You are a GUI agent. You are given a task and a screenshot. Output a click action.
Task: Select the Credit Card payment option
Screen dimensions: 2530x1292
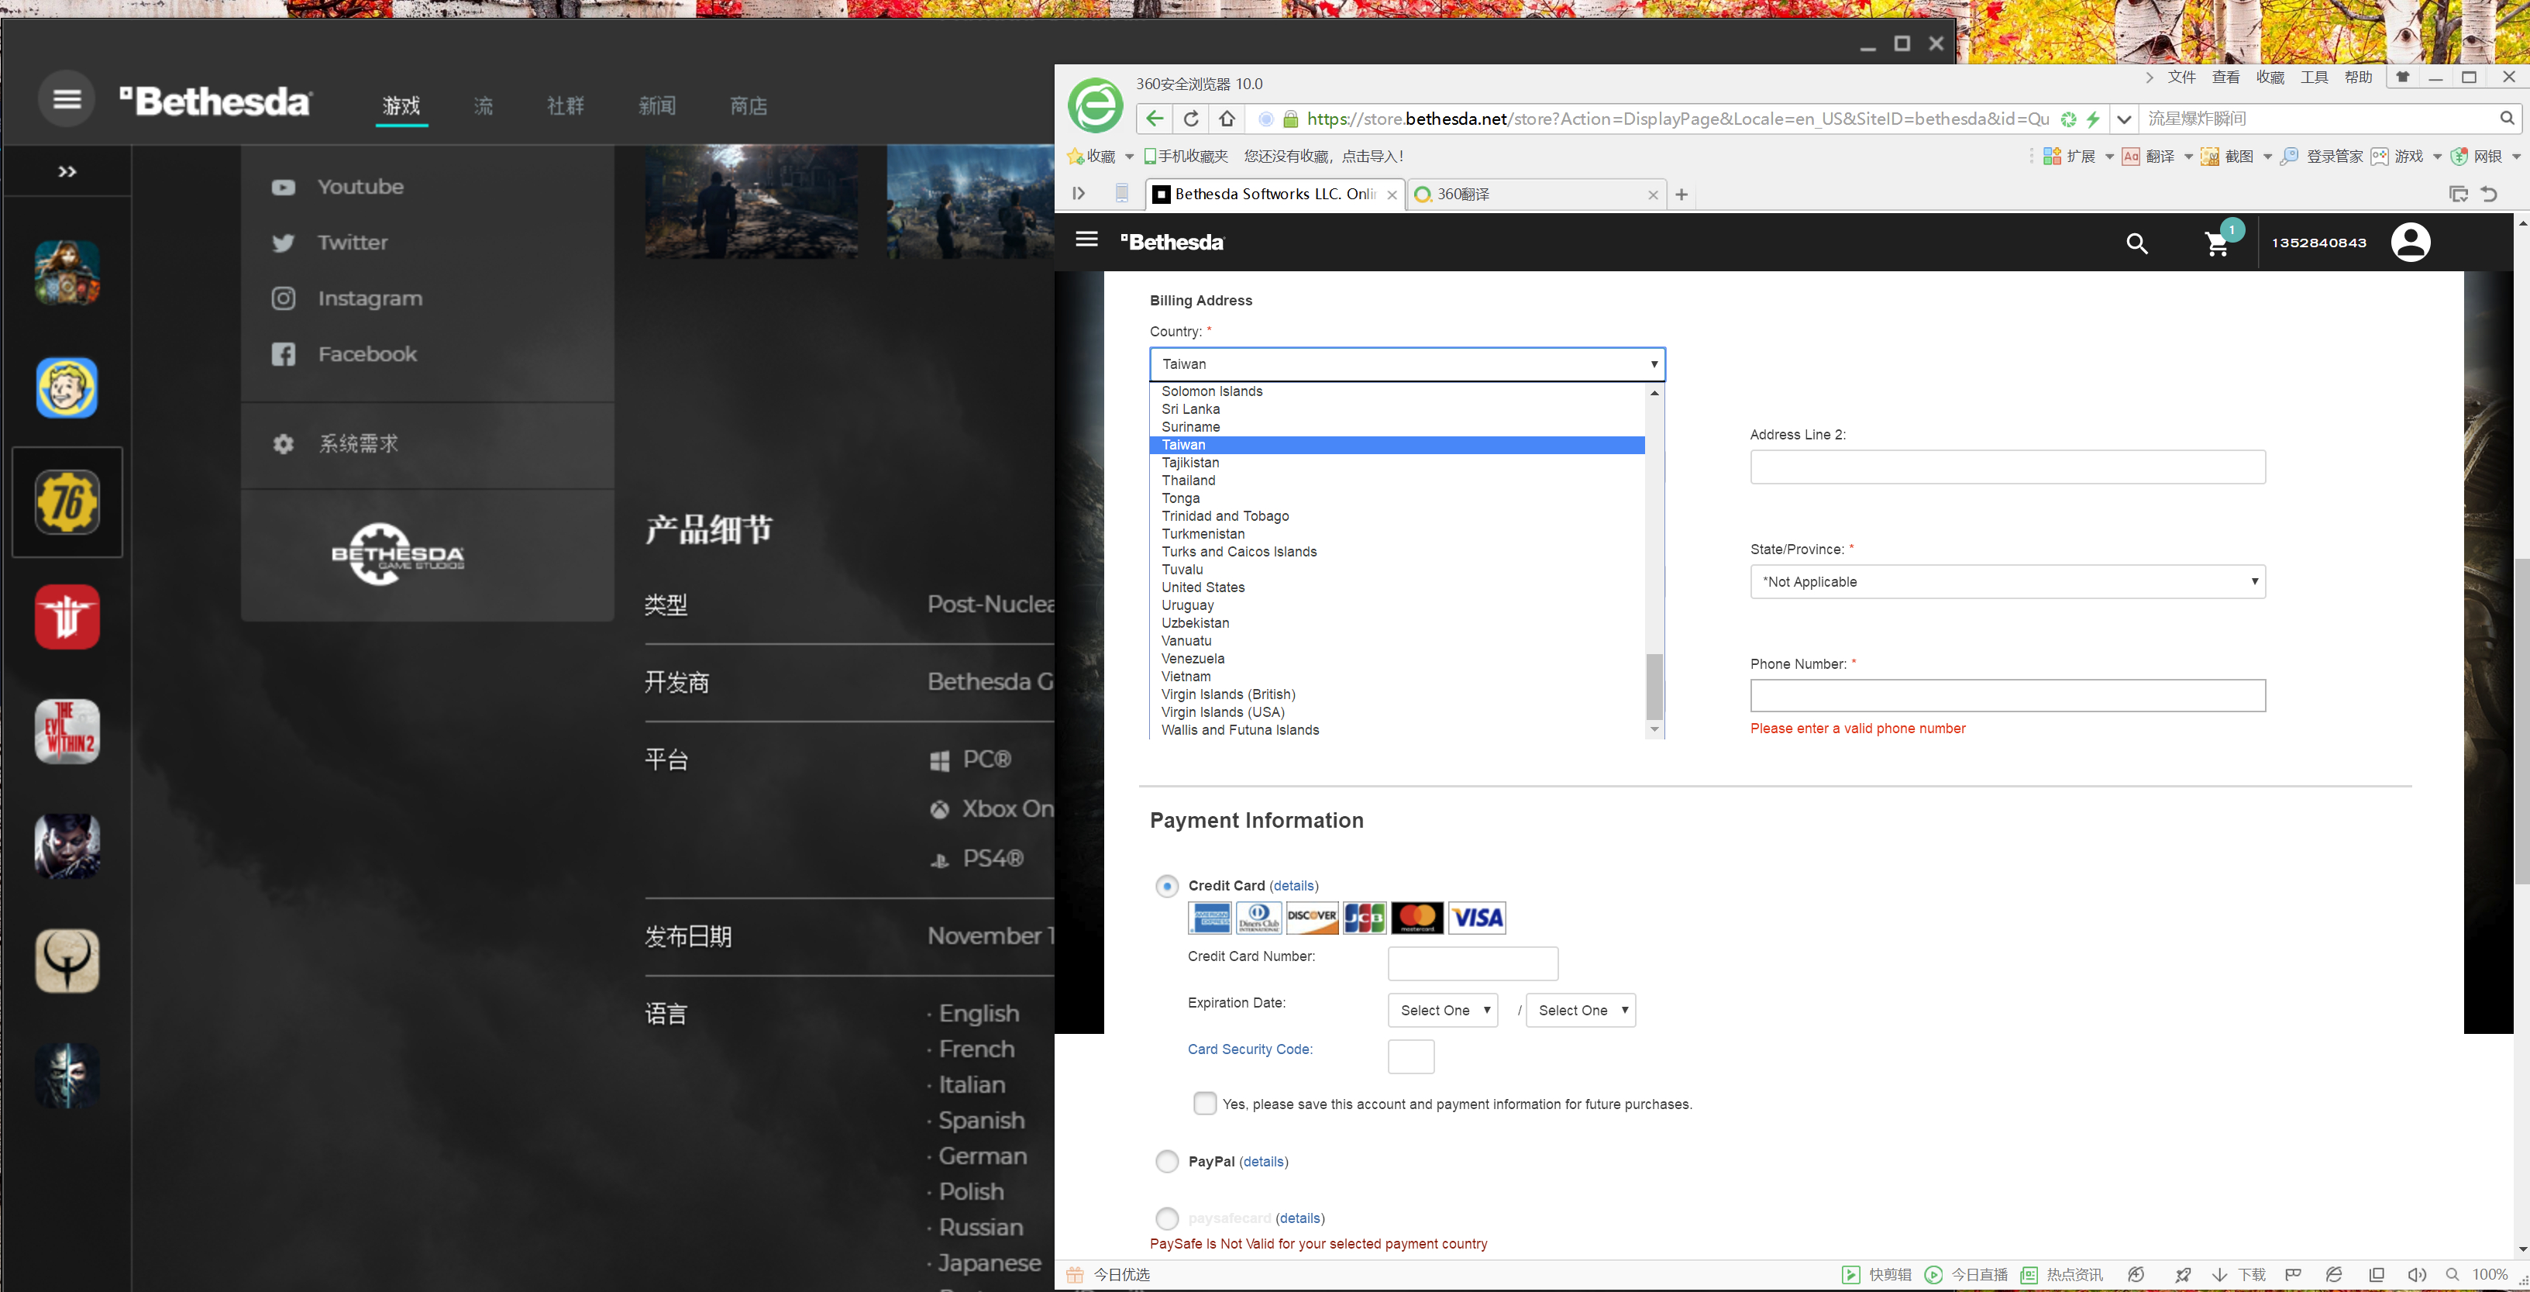pos(1167,886)
